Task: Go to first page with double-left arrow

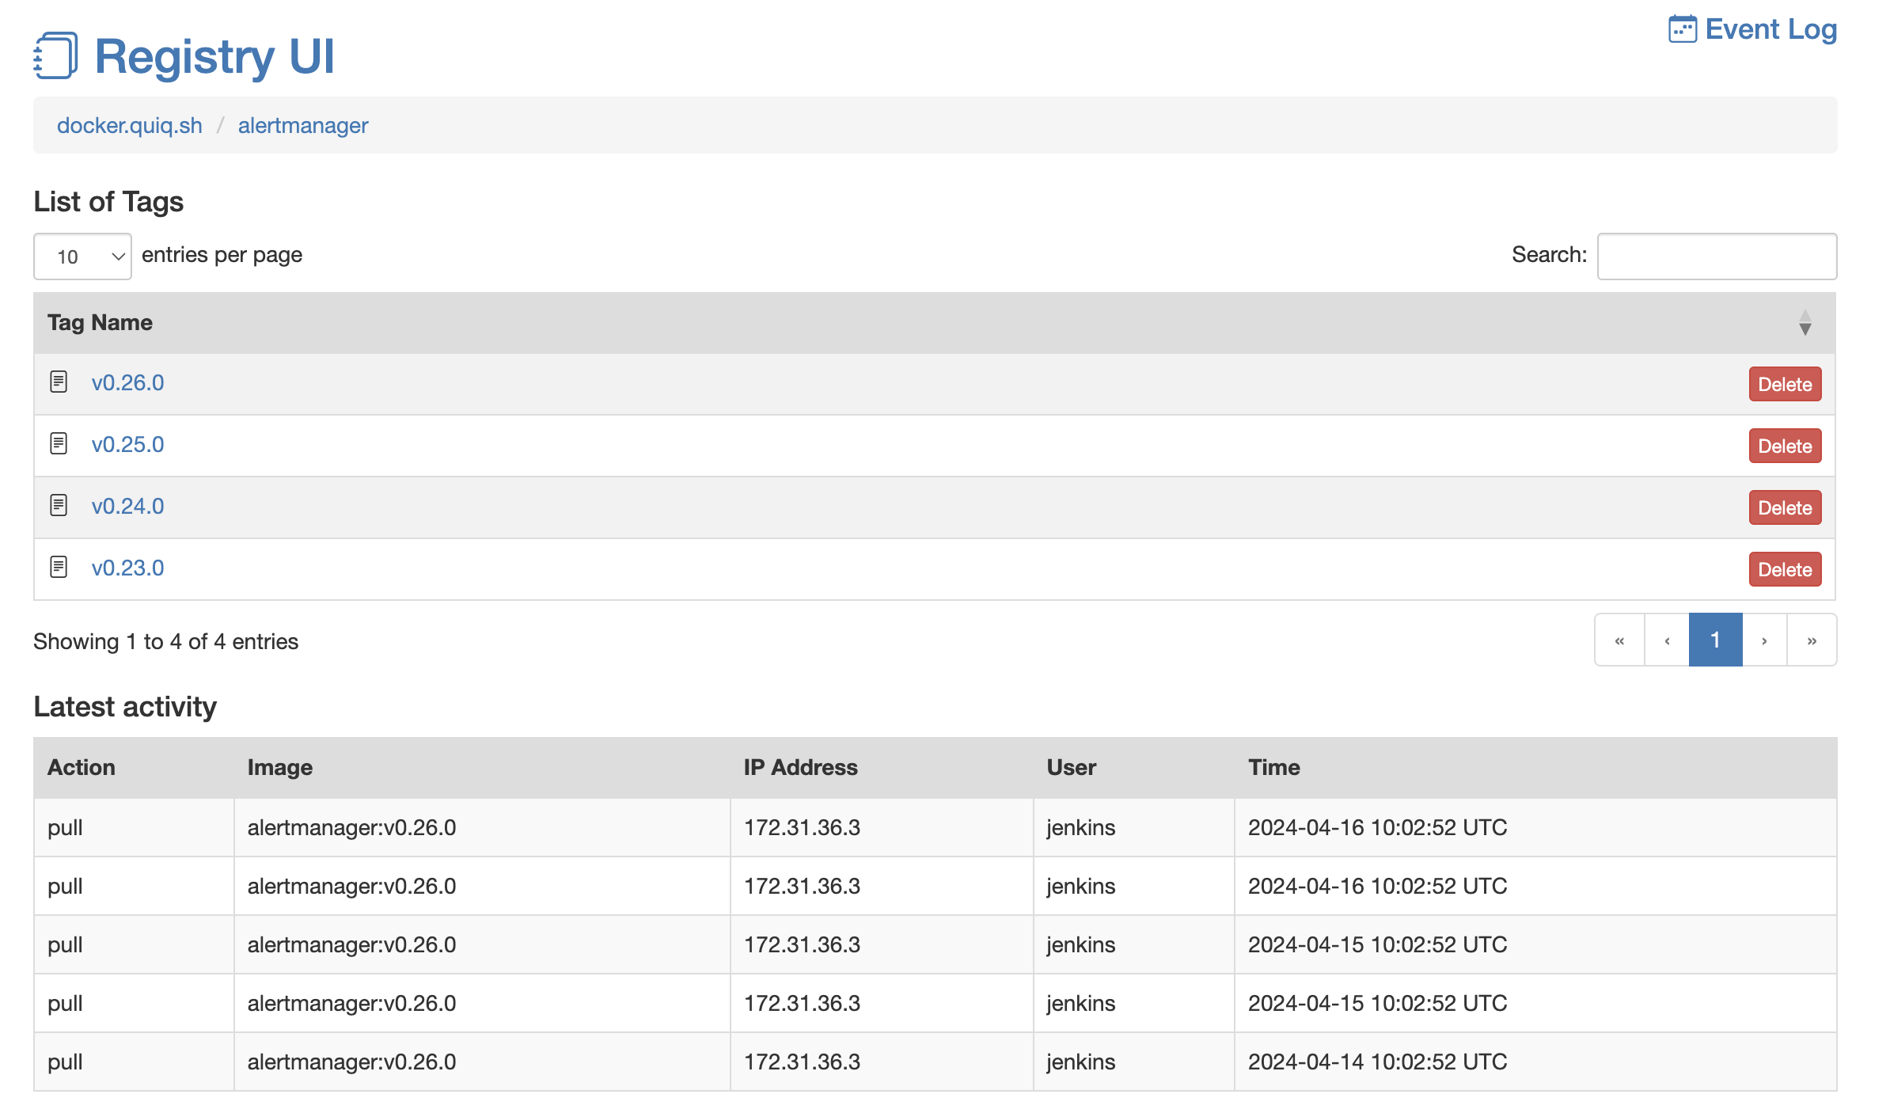Action: click(1619, 640)
